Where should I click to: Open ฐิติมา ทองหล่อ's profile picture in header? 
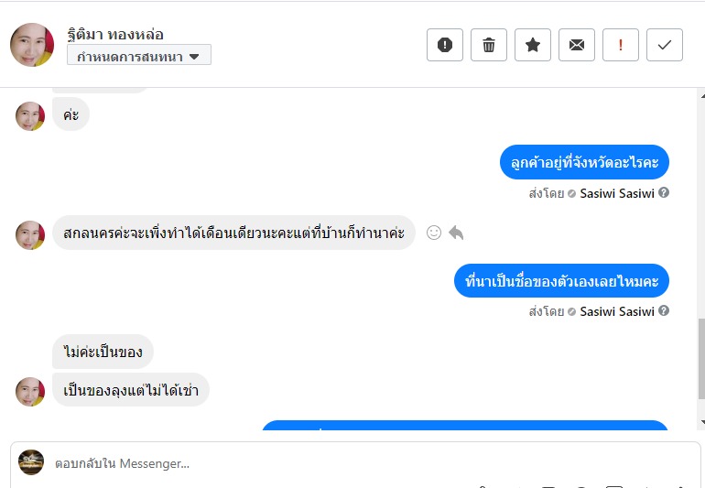point(32,45)
